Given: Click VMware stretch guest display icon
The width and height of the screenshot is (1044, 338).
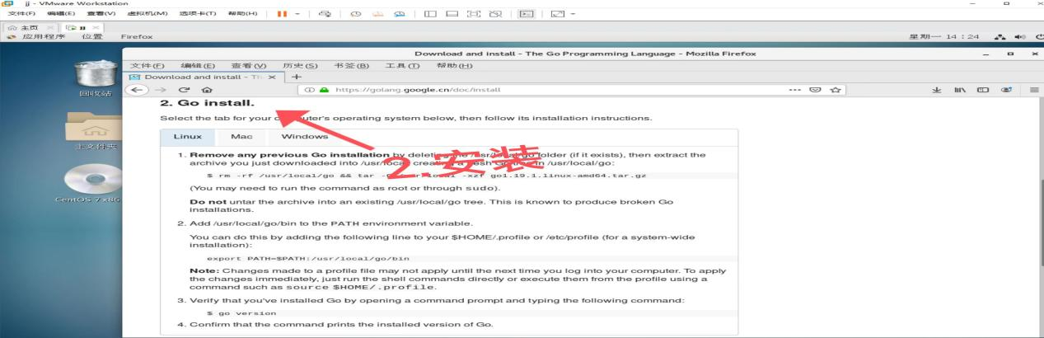Looking at the screenshot, I should [x=556, y=13].
